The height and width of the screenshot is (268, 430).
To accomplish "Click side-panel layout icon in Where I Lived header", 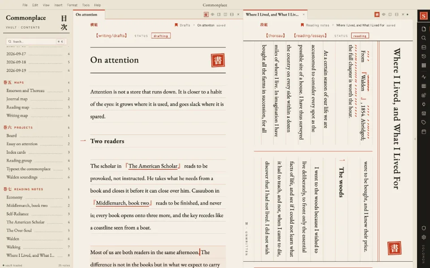I will tap(390, 14).
